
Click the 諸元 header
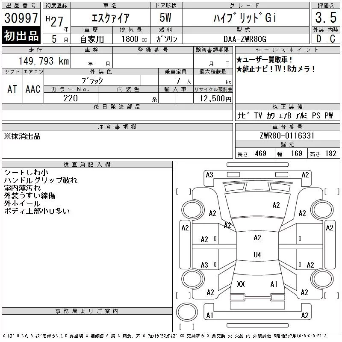tap(287, 144)
